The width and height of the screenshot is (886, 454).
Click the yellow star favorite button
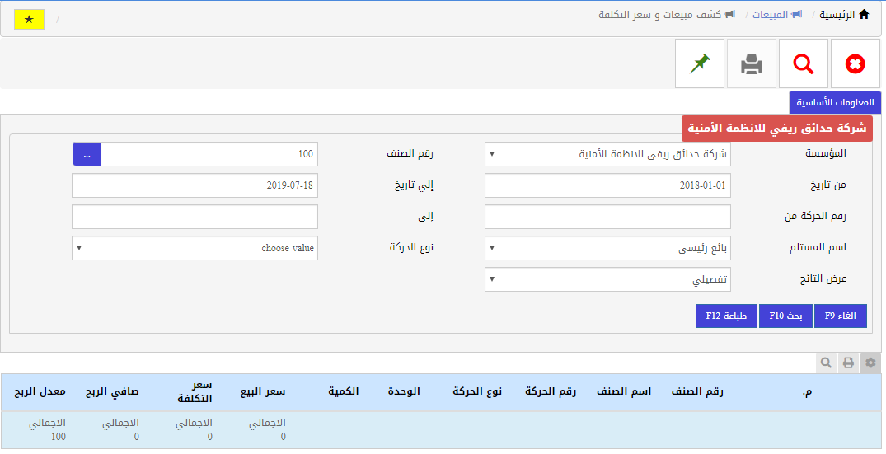[x=30, y=19]
